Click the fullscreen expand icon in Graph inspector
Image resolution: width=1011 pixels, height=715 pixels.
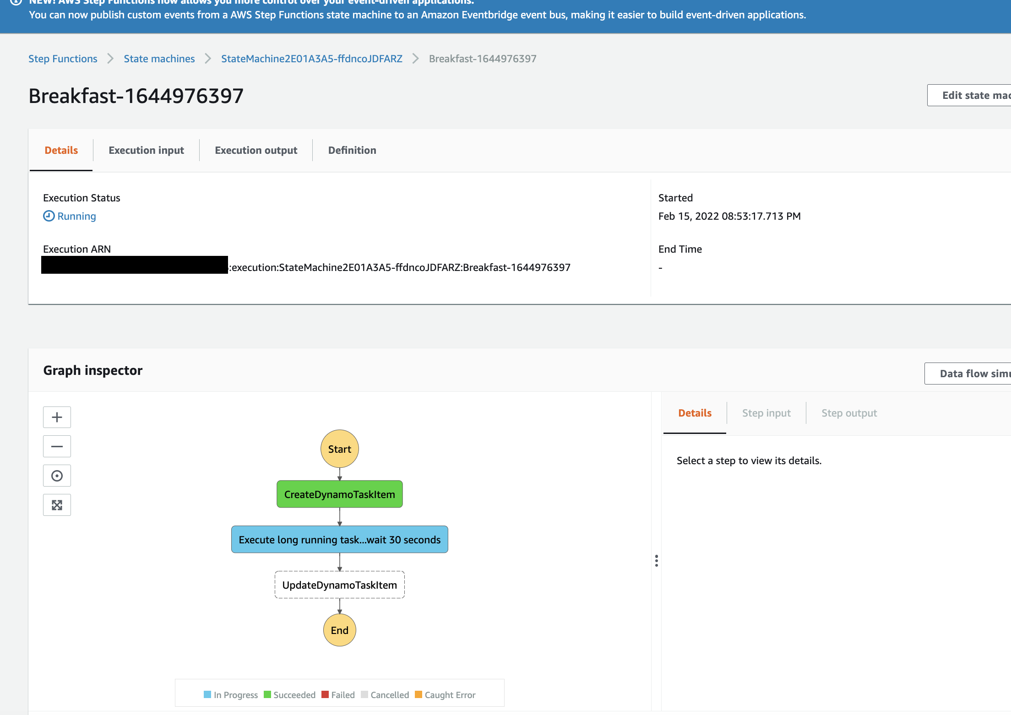57,504
